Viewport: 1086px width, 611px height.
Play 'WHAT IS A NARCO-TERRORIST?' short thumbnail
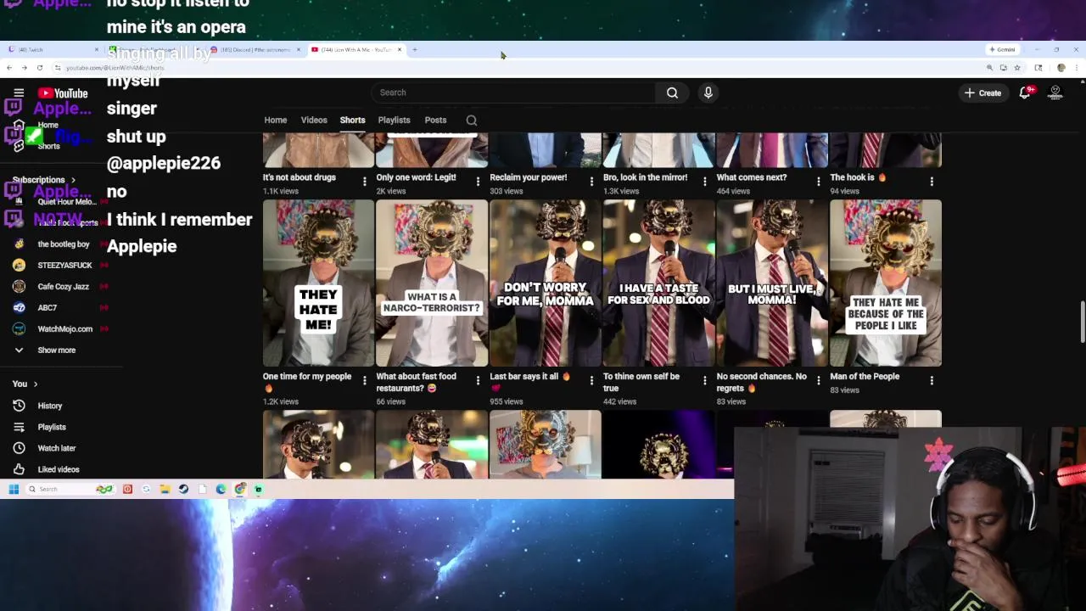432,283
